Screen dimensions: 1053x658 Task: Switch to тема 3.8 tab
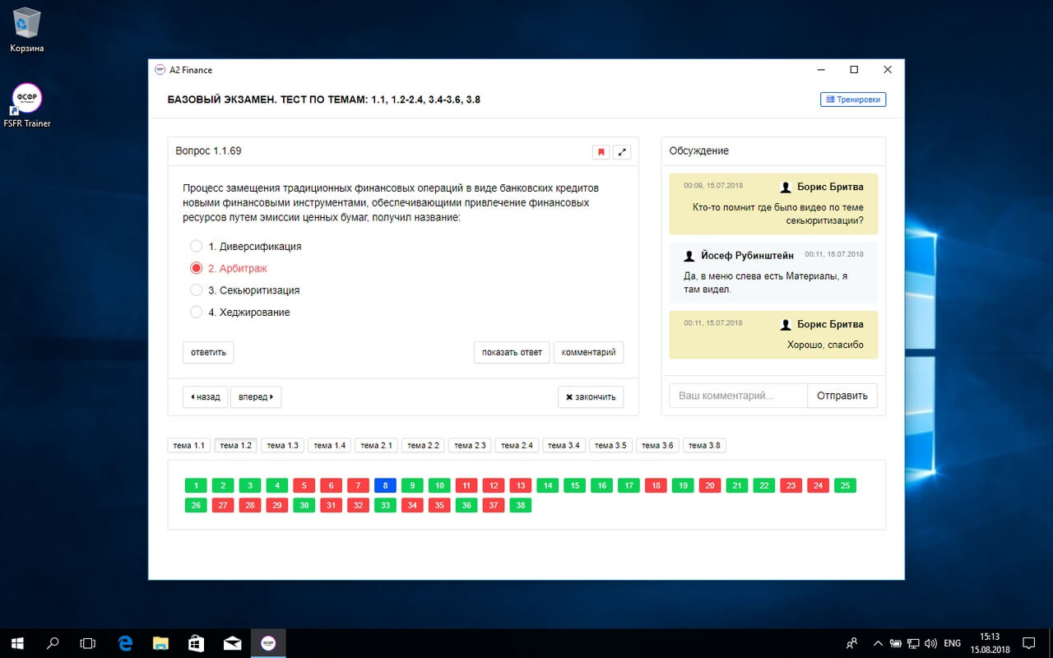pos(704,446)
